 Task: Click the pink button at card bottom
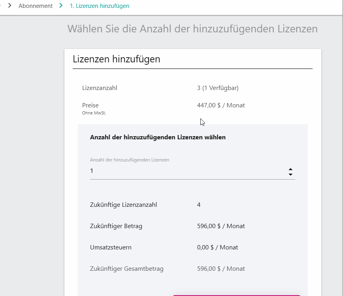236,295
